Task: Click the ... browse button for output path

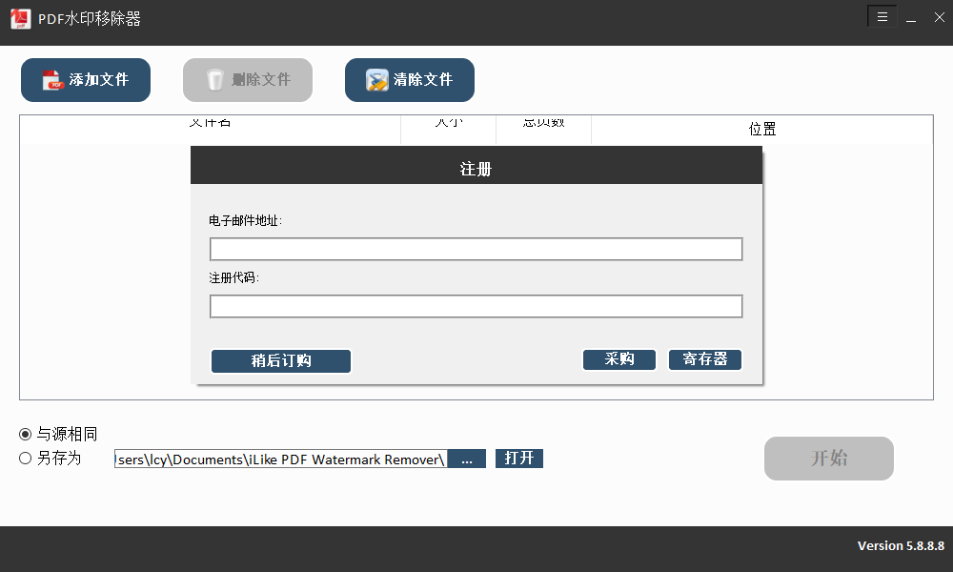Action: [x=466, y=459]
